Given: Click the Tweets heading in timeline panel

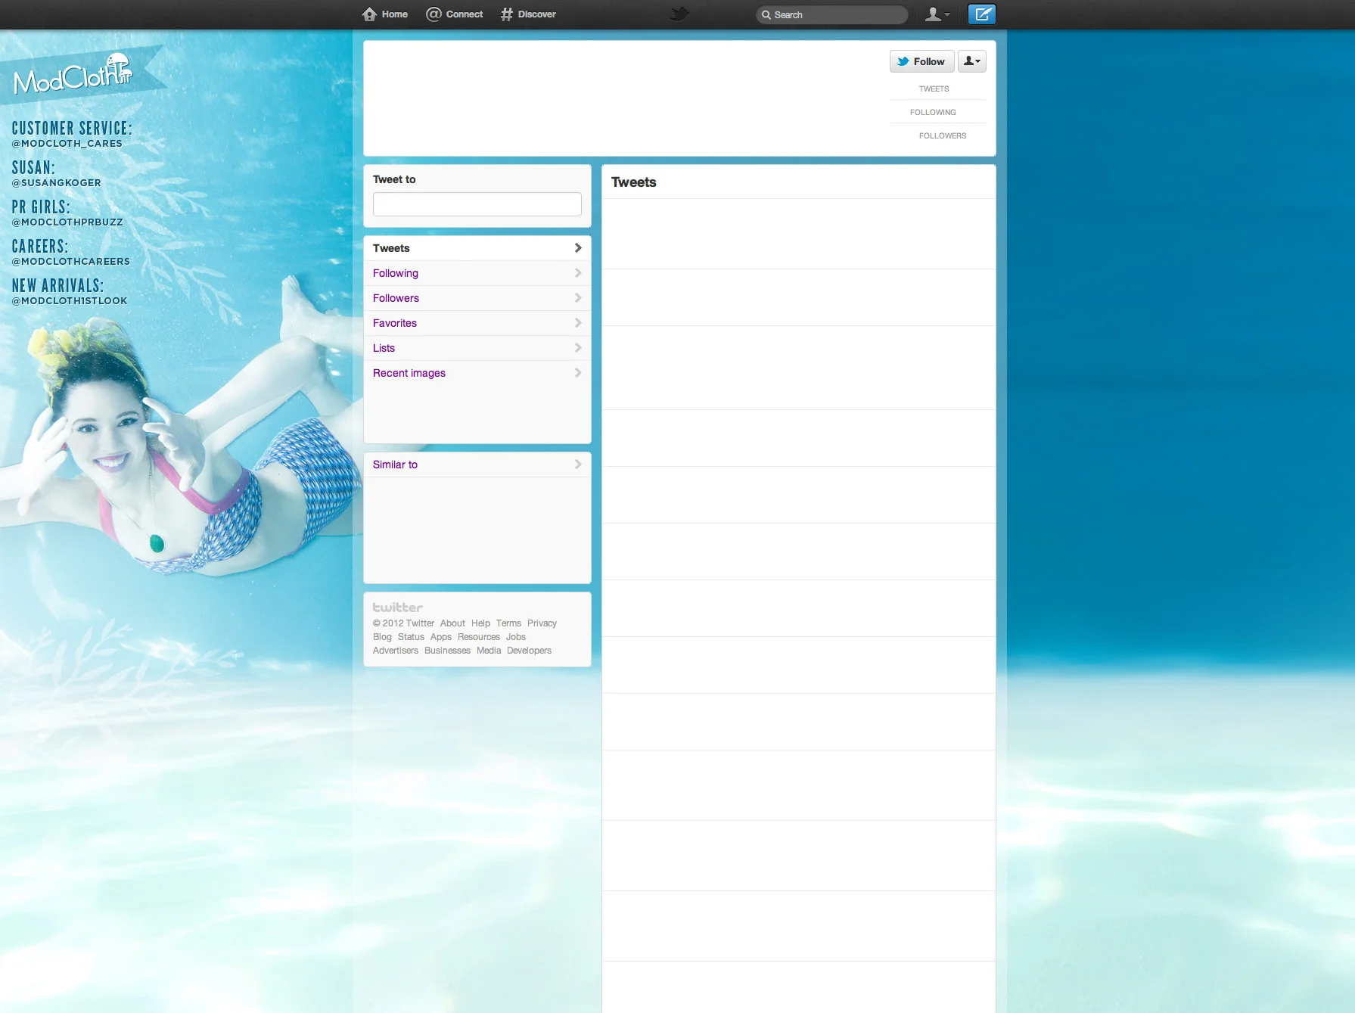Looking at the screenshot, I should [634, 182].
